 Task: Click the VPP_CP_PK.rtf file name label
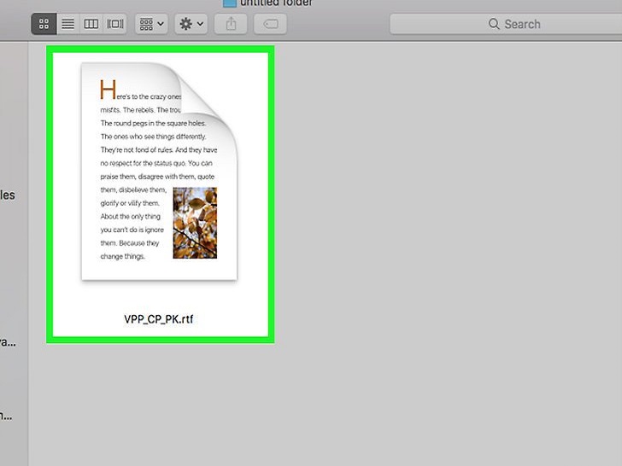pyautogui.click(x=160, y=319)
